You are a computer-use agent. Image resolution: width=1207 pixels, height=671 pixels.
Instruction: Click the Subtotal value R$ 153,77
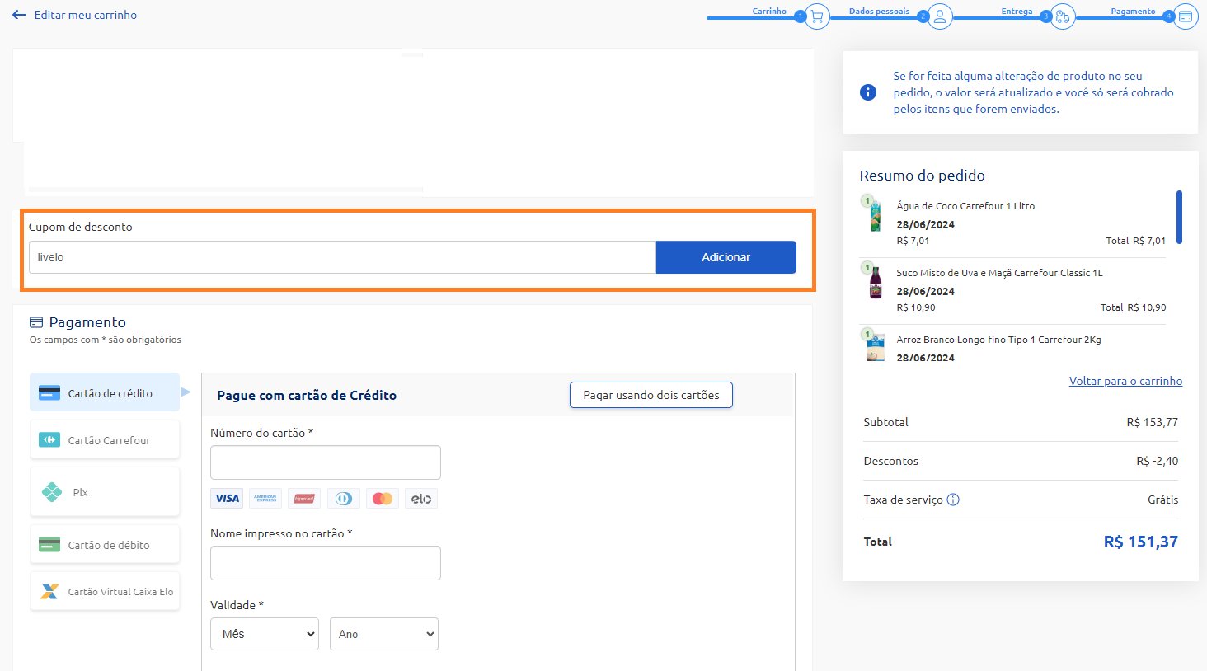coord(1153,422)
